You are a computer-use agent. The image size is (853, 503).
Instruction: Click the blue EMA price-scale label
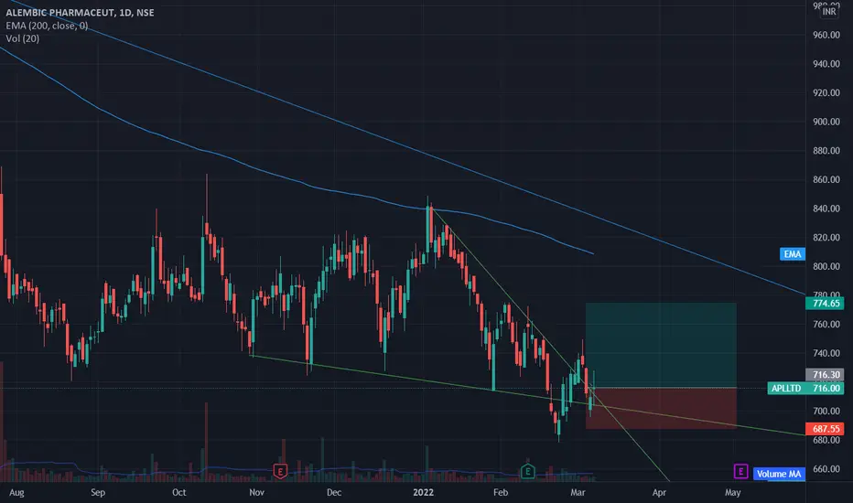click(x=792, y=254)
